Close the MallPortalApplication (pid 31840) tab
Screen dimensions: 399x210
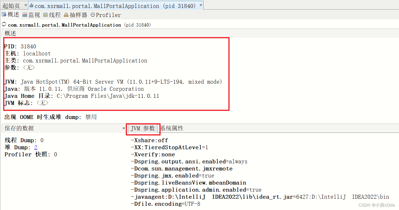(x=201, y=5)
